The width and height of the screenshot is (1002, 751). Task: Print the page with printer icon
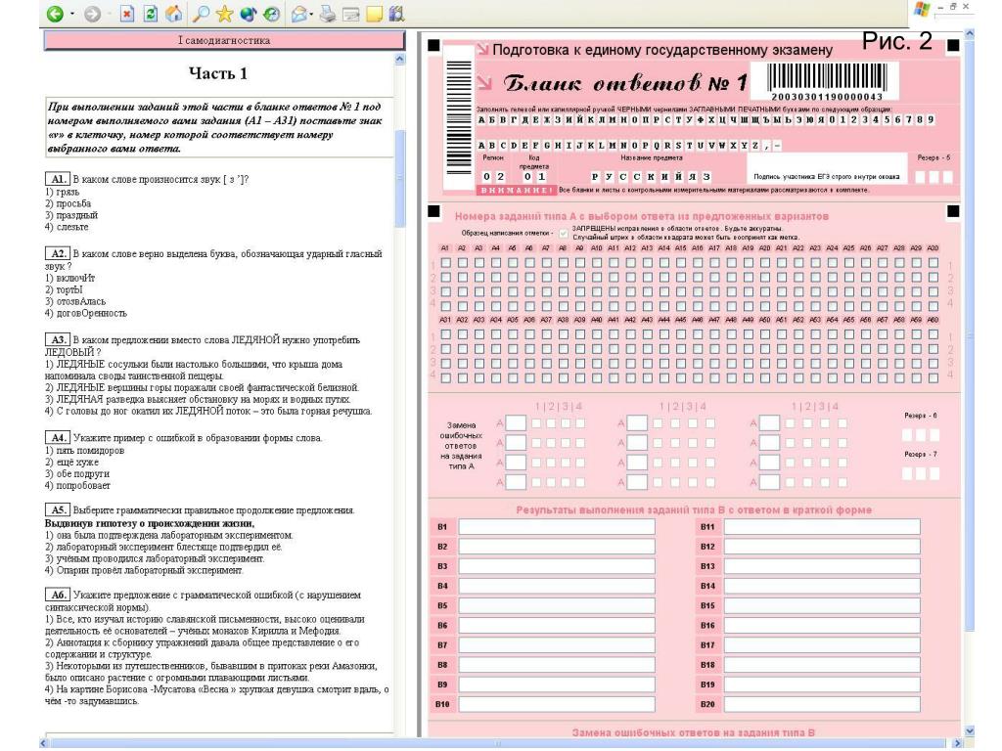point(328,14)
